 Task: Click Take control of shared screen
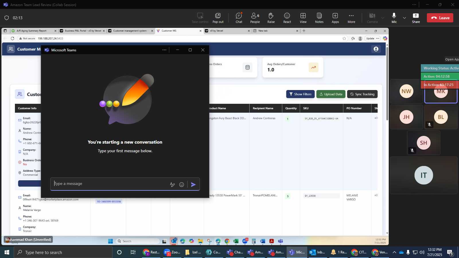pyautogui.click(x=200, y=18)
